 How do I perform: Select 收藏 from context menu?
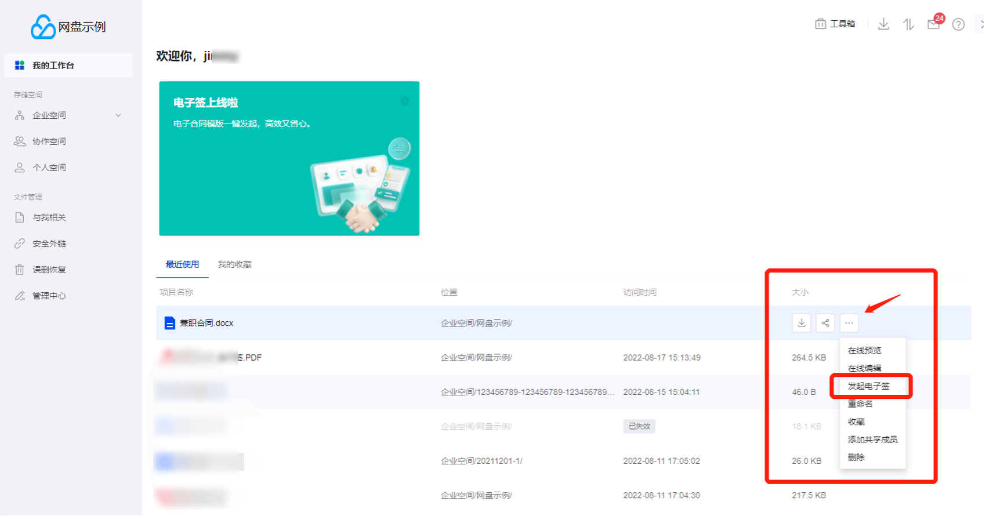856,421
